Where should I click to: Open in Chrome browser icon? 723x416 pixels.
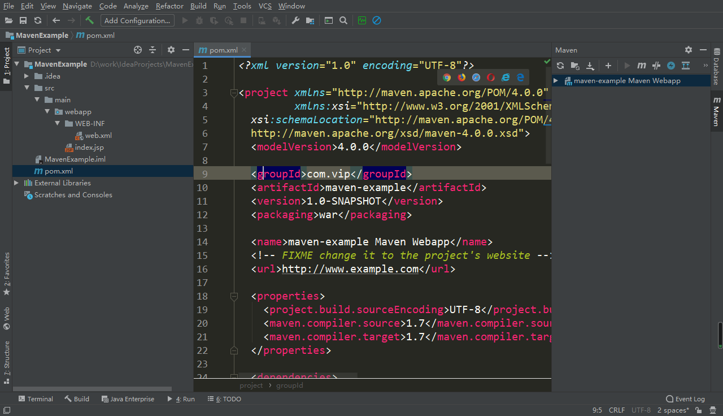(447, 77)
